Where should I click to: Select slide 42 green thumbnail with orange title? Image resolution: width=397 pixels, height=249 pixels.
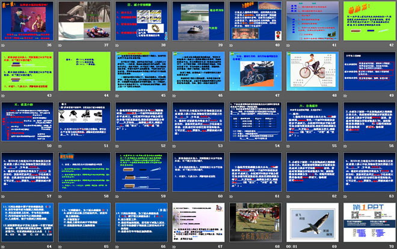(x=370, y=21)
